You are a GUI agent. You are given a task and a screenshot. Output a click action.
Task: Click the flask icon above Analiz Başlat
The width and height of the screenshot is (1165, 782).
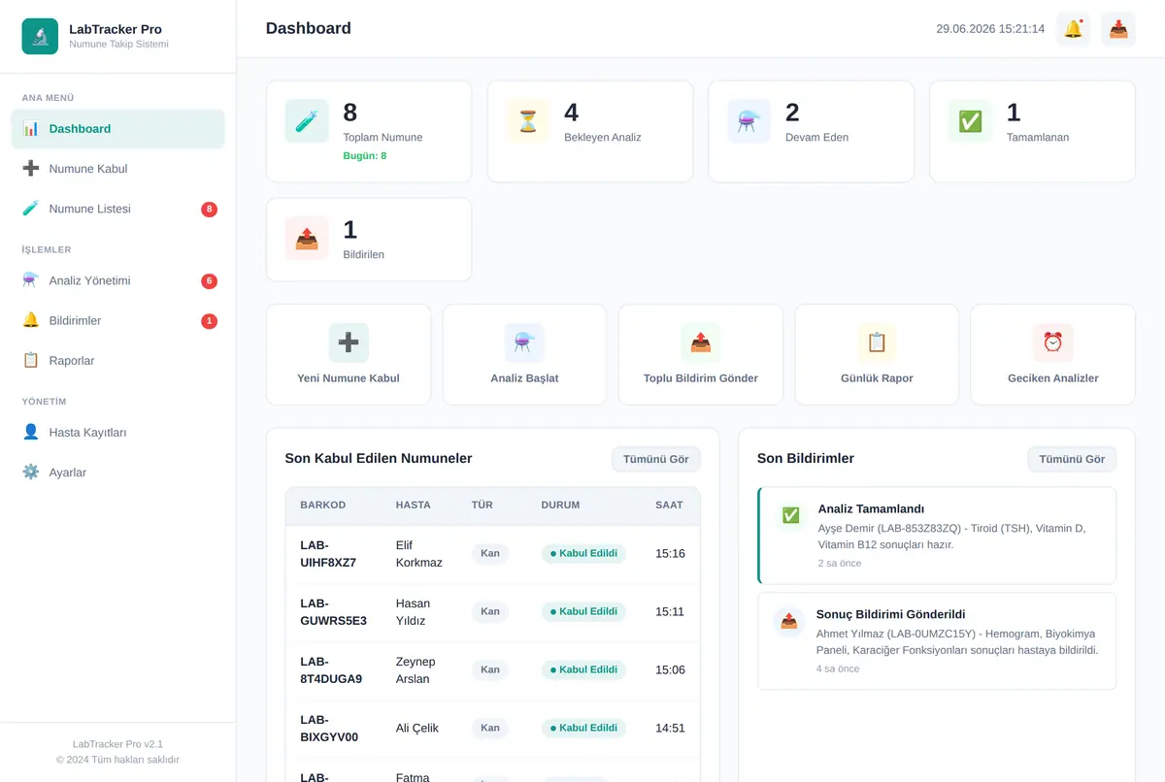click(x=524, y=342)
